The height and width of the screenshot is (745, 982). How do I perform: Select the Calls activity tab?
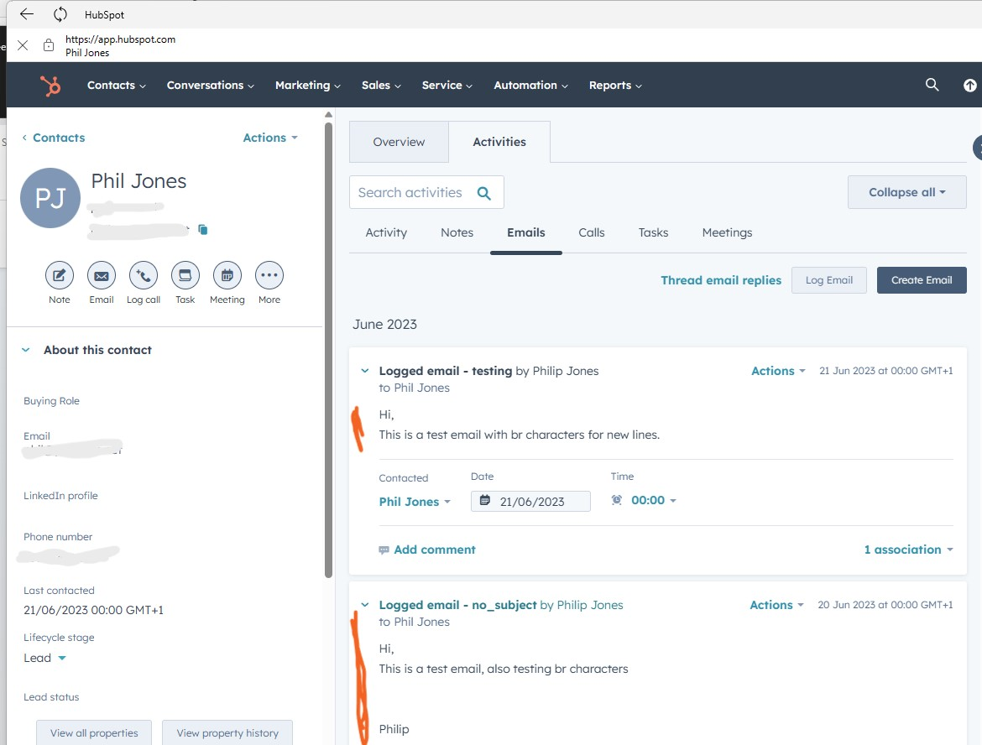[591, 232]
